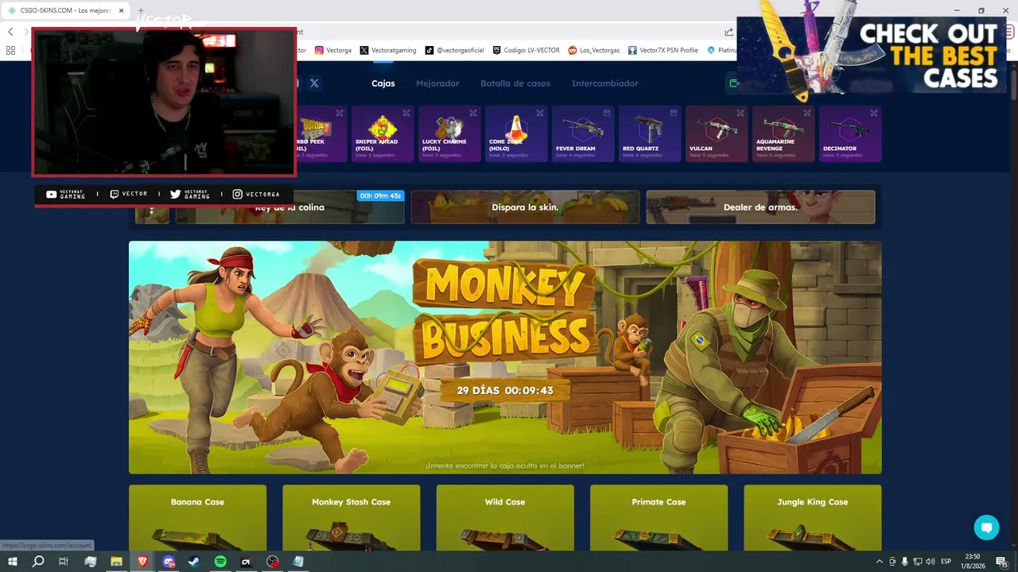Screen dimensions: 1018x572
Task: Open the Dispara la skin game
Action: [x=525, y=207]
